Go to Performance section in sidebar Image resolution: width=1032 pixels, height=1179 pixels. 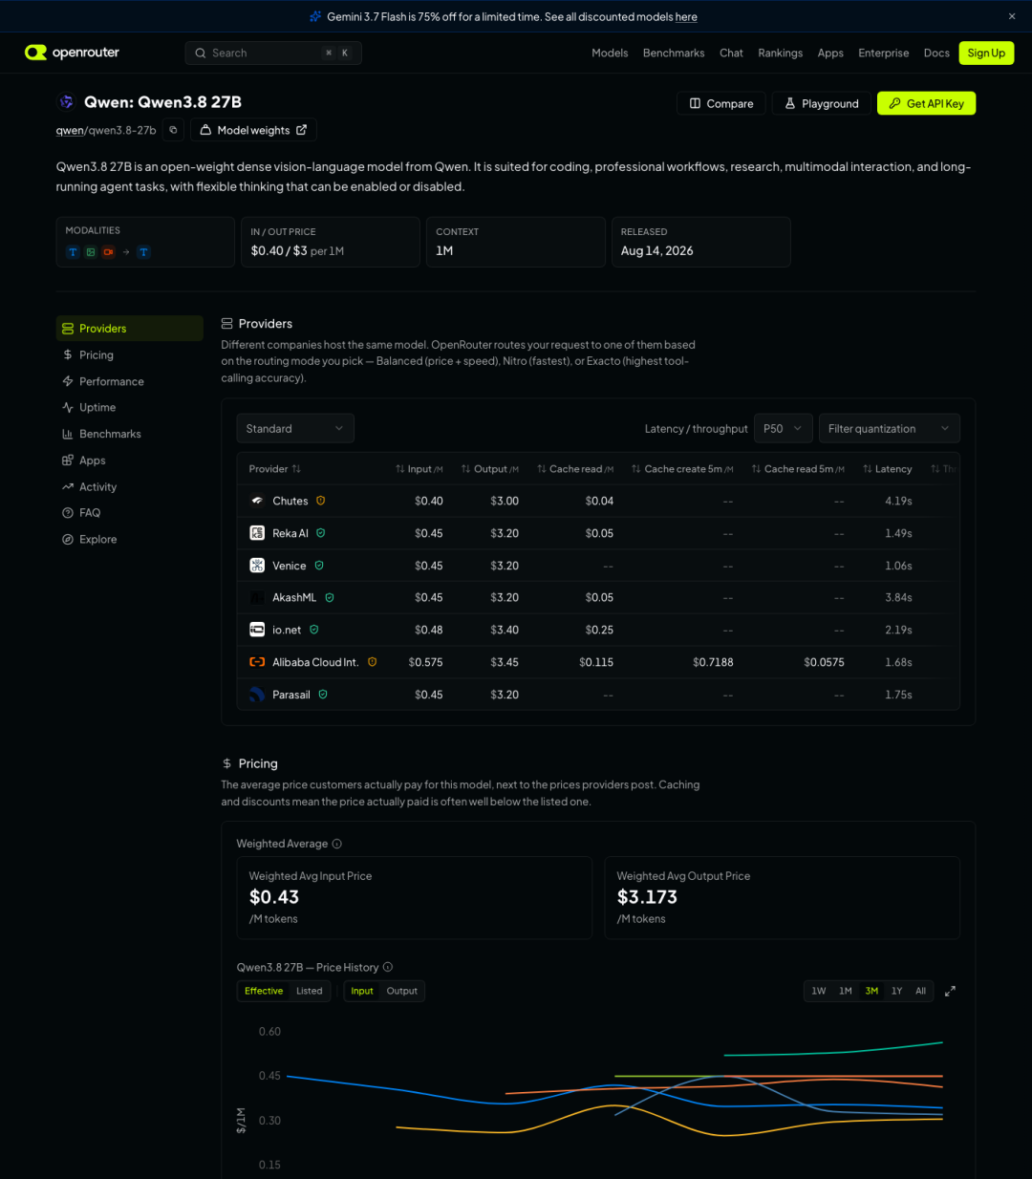click(x=129, y=381)
